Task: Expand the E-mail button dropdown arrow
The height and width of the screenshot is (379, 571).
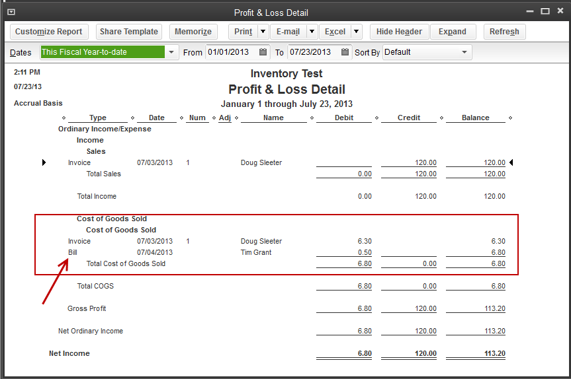Action: [x=312, y=32]
